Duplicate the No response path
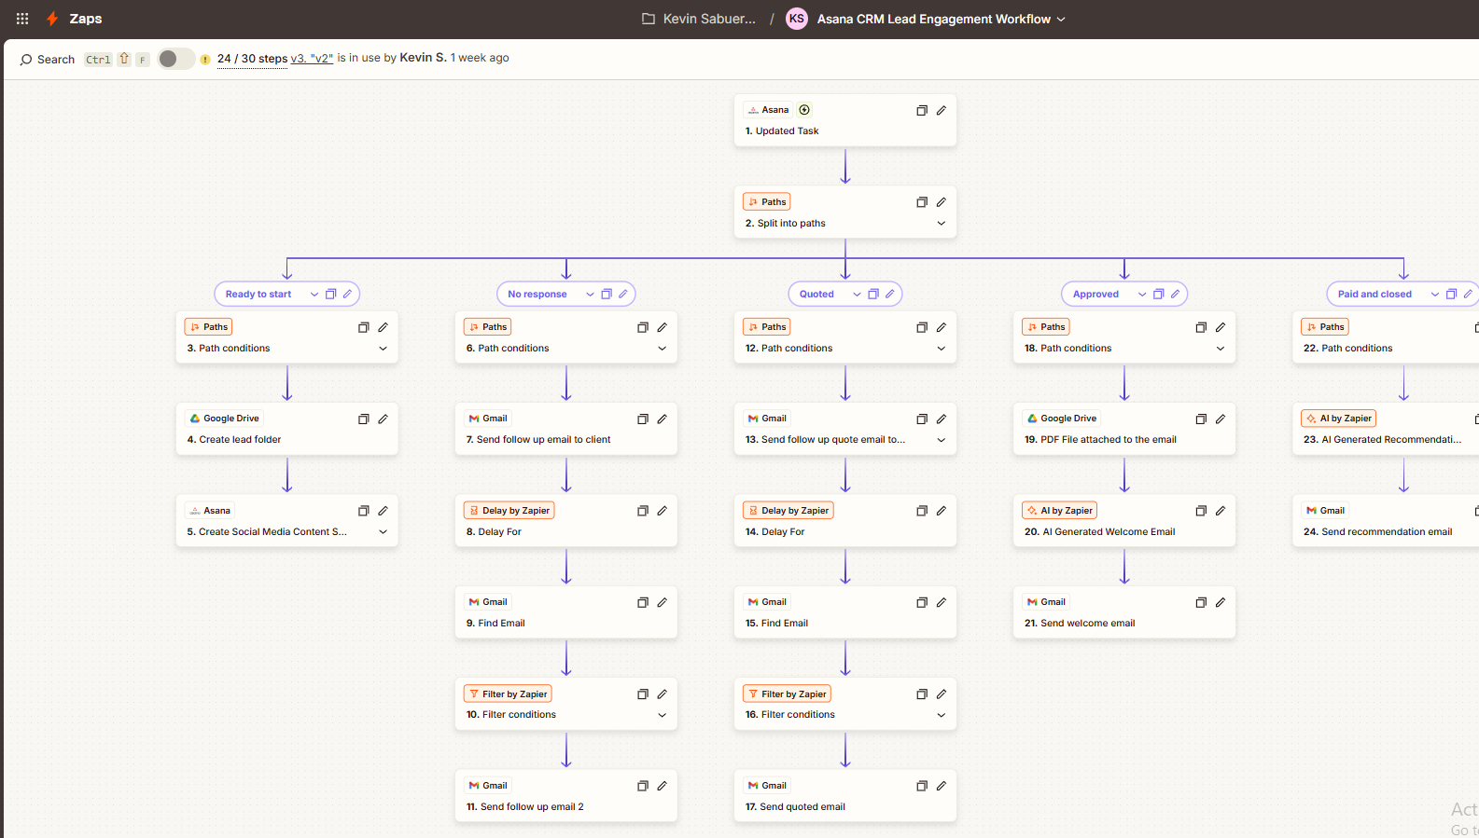Image resolution: width=1479 pixels, height=838 pixels. (x=607, y=295)
